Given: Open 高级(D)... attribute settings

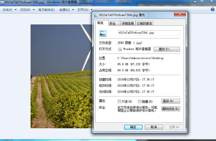Looking at the screenshot, I should coord(171,101).
